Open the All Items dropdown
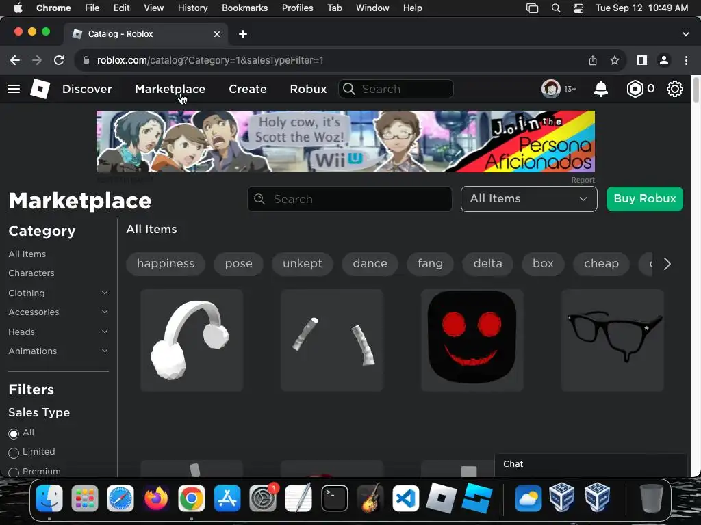This screenshot has width=701, height=525. click(529, 199)
